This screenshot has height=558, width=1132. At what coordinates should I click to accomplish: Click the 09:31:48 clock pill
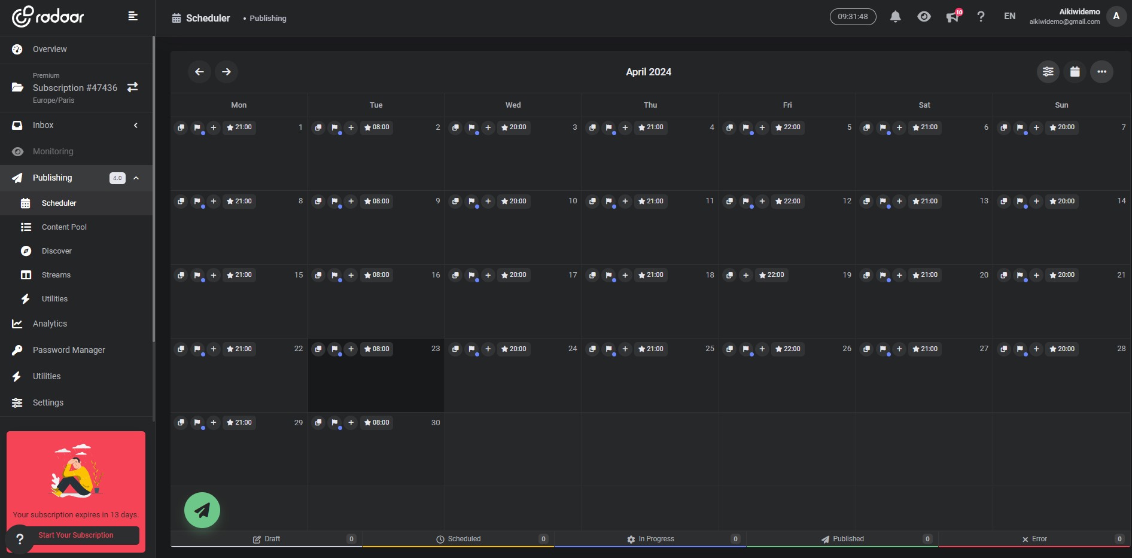coord(853,17)
